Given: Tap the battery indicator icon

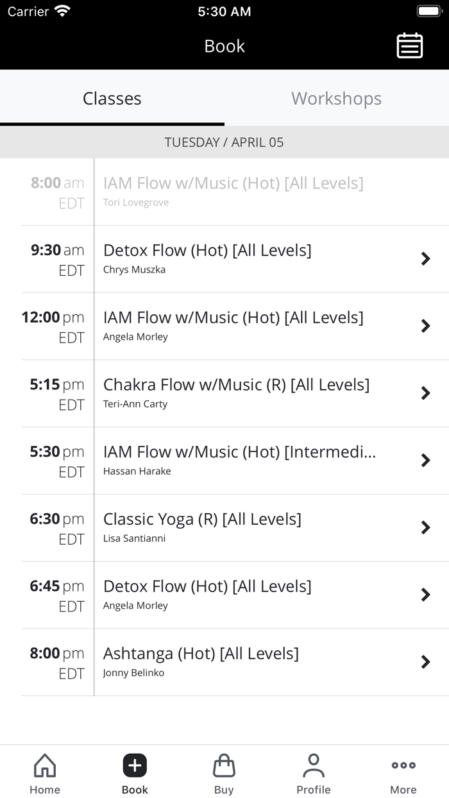Looking at the screenshot, I should pos(428,10).
